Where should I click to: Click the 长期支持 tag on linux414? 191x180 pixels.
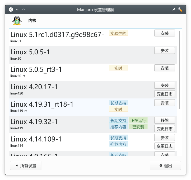118,138
